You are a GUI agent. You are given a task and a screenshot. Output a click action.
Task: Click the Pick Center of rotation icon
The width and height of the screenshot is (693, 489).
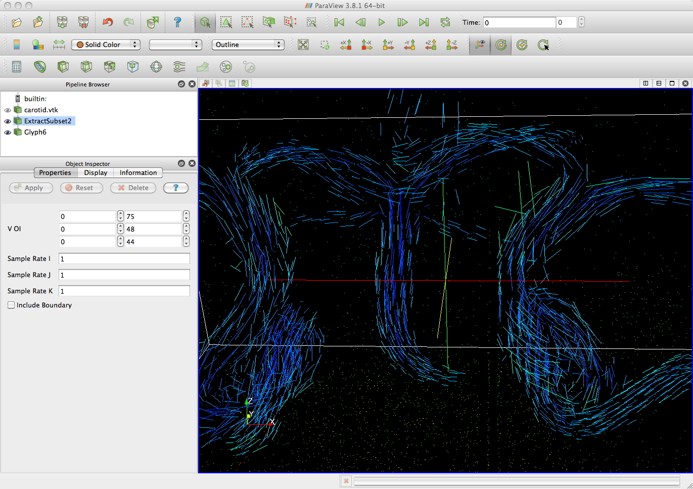pos(543,45)
